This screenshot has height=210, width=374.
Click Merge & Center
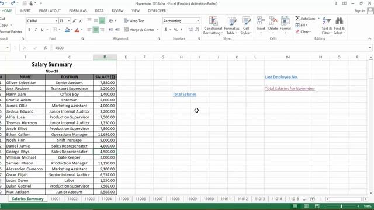click(x=139, y=30)
